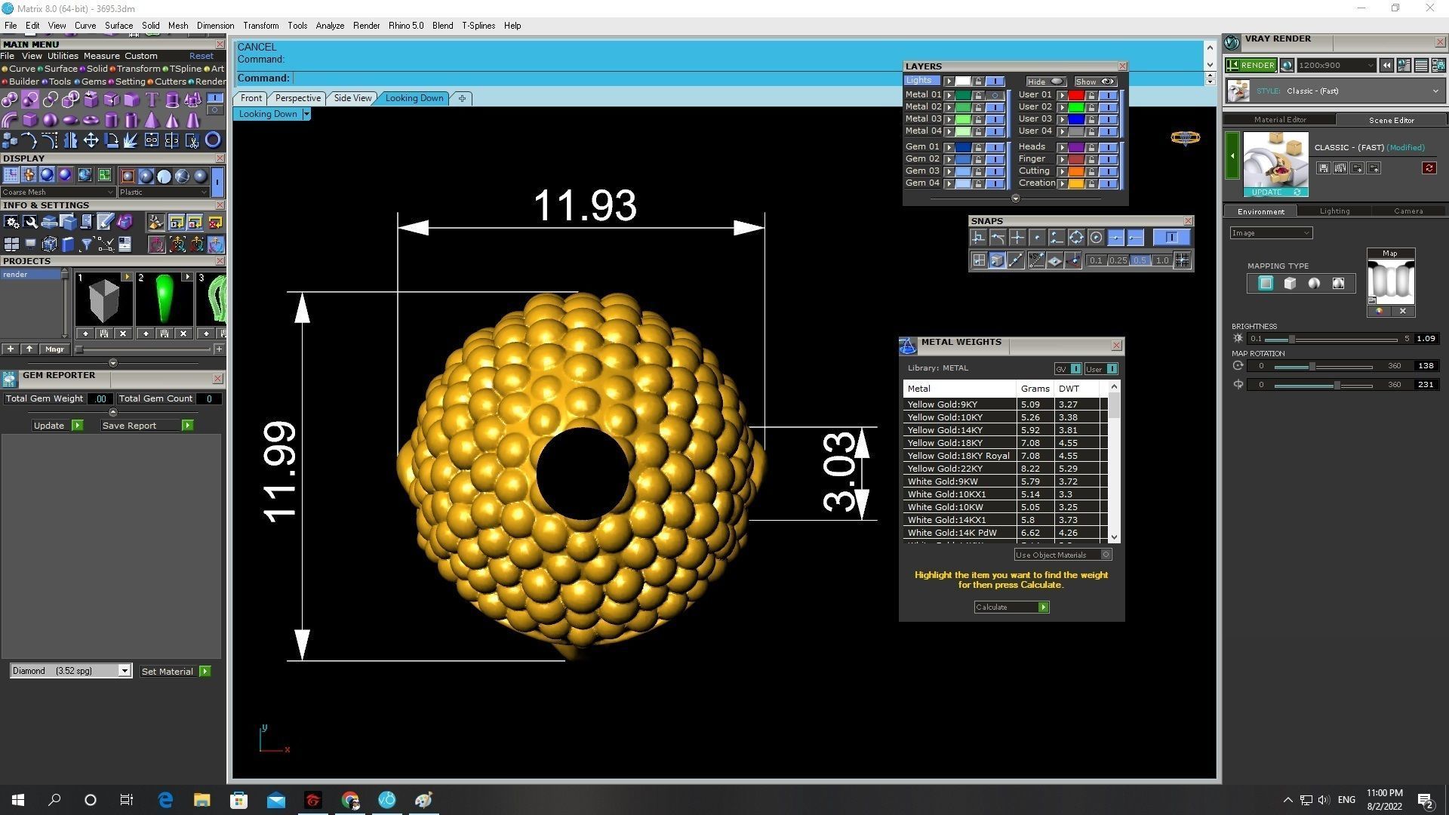The height and width of the screenshot is (815, 1449).
Task: Toggle lock on Gem 02 layer
Action: click(978, 159)
